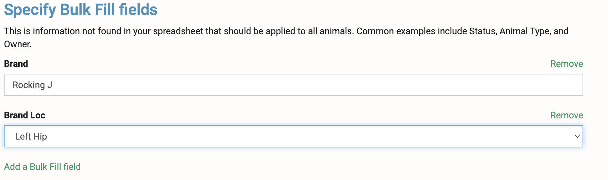Screen dimensions: 608x180
Task: Click 'Add a Bulk Fill field' link
Action: (42, 167)
